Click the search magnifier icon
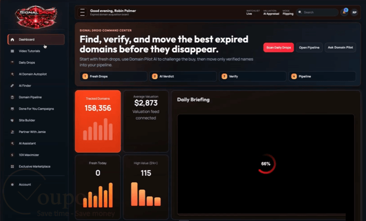The image size is (366, 221). 300,12
